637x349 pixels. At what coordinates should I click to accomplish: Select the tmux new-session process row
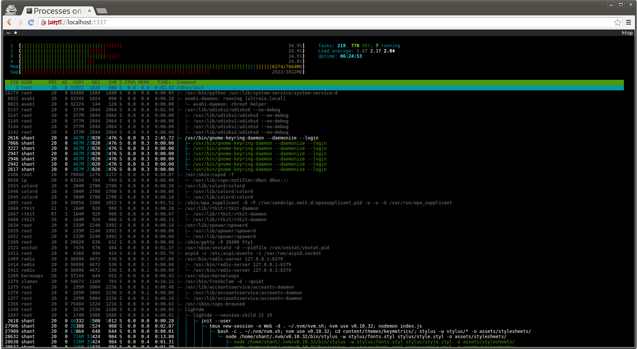pos(314,326)
